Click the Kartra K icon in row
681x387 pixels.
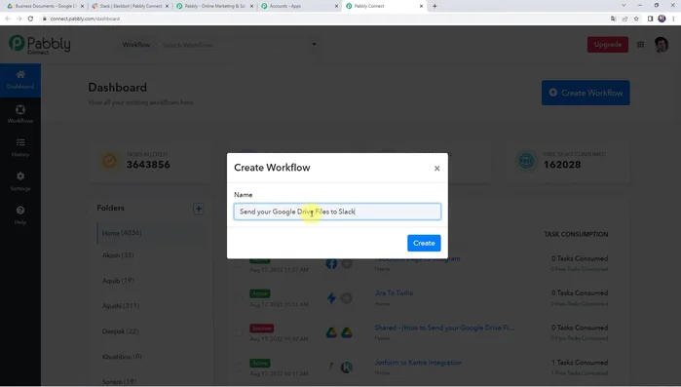(x=346, y=368)
